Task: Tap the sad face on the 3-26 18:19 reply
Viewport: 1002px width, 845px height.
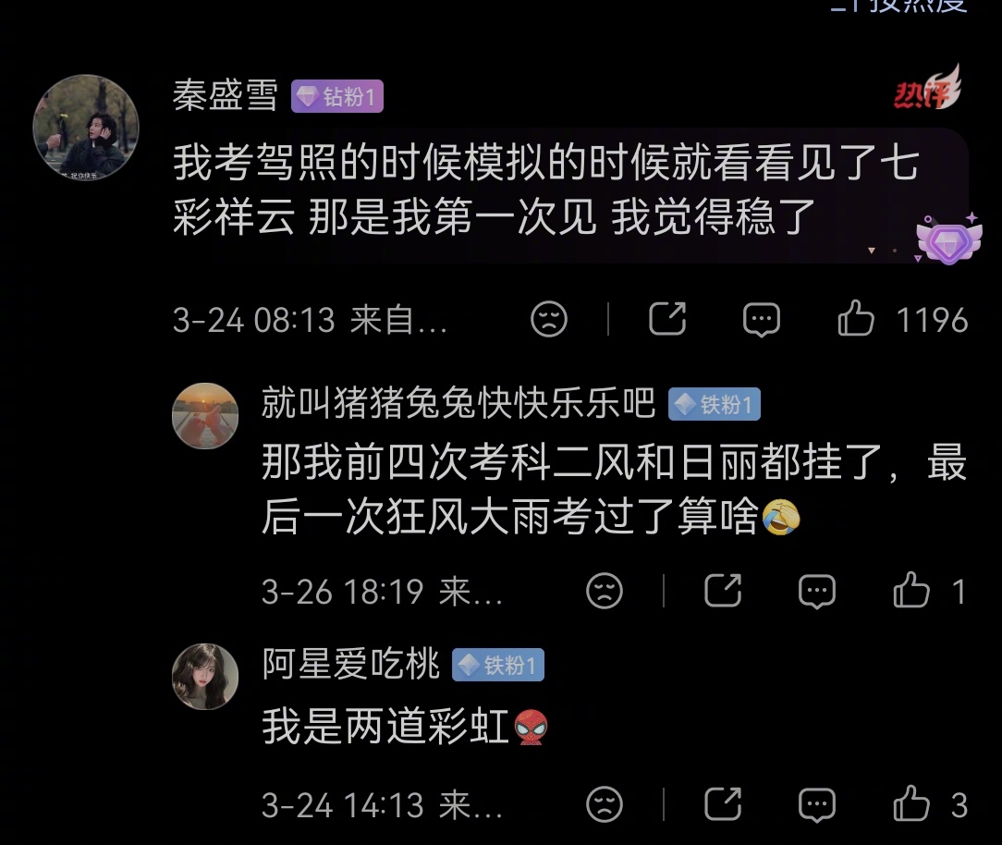Action: pos(605,590)
